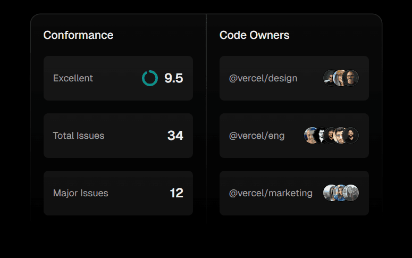
Task: Click the Code Owners heading
Action: click(x=254, y=35)
